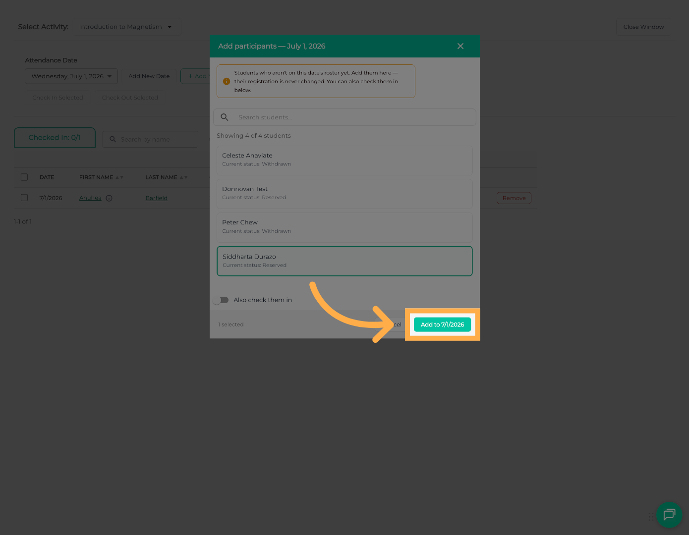Open the Attendance Date dropdown
The width and height of the screenshot is (689, 535).
(71, 76)
